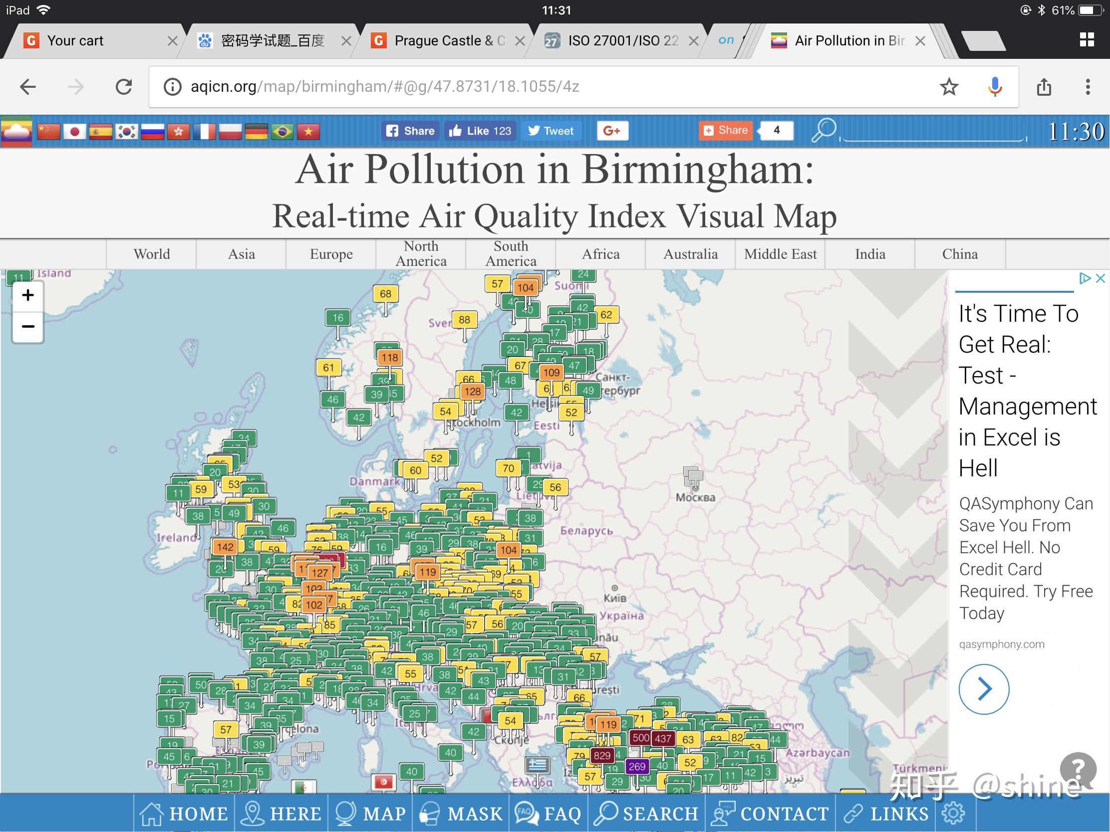This screenshot has width=1110, height=832.
Task: Click the Facebook Like 123 button
Action: pyautogui.click(x=480, y=131)
